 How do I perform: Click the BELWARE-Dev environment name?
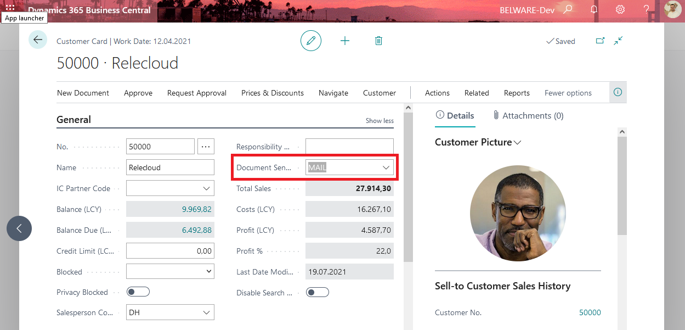click(528, 10)
